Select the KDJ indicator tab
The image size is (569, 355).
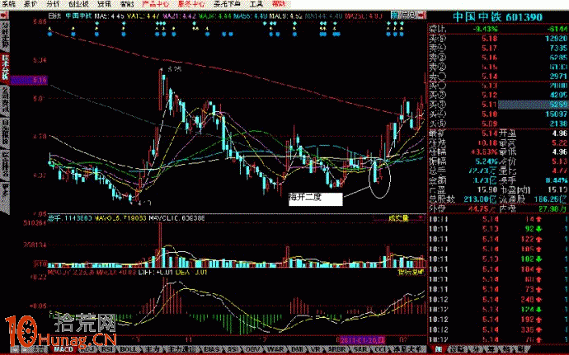tap(88, 349)
